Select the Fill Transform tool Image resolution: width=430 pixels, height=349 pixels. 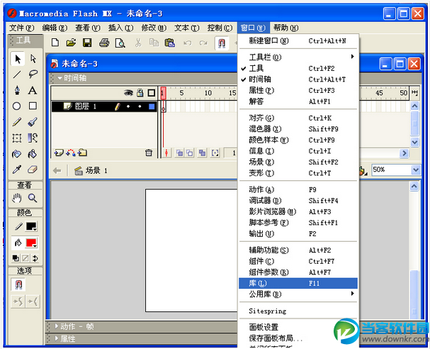(x=33, y=138)
